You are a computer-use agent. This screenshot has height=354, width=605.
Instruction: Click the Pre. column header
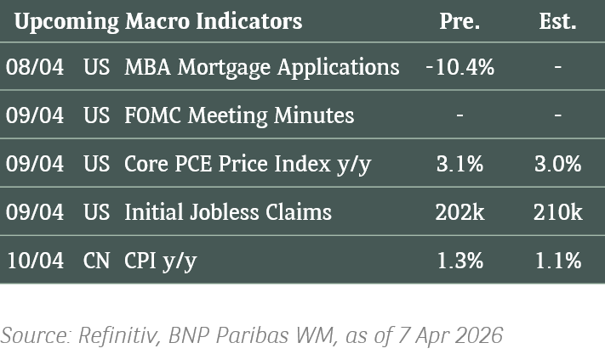click(x=459, y=21)
